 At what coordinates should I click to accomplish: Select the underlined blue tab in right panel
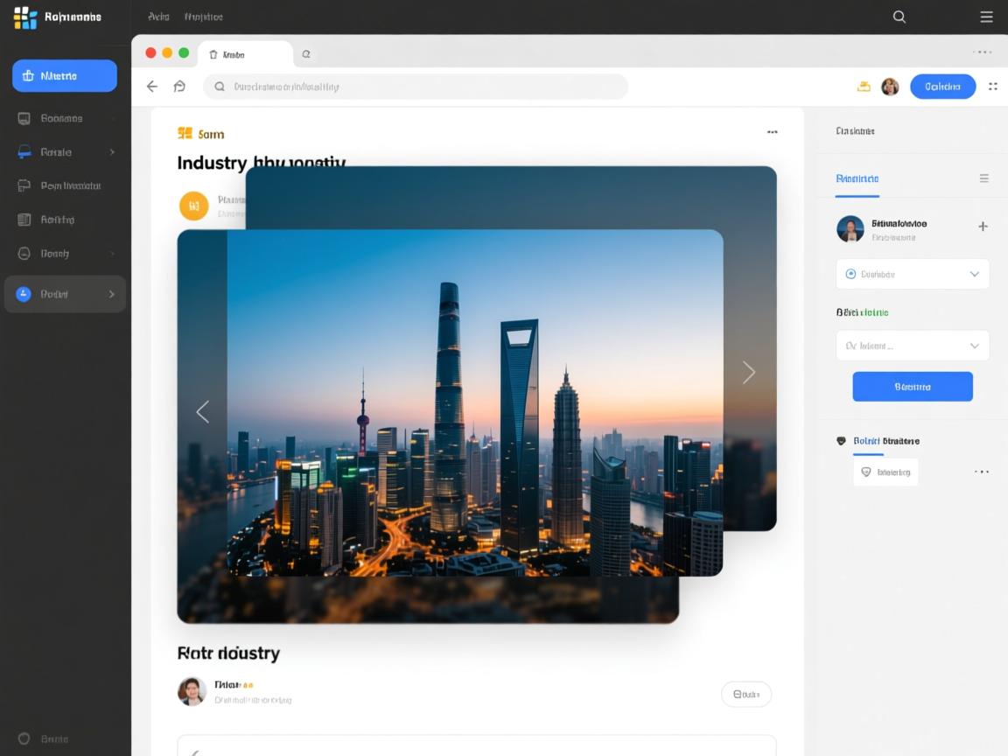tap(857, 179)
